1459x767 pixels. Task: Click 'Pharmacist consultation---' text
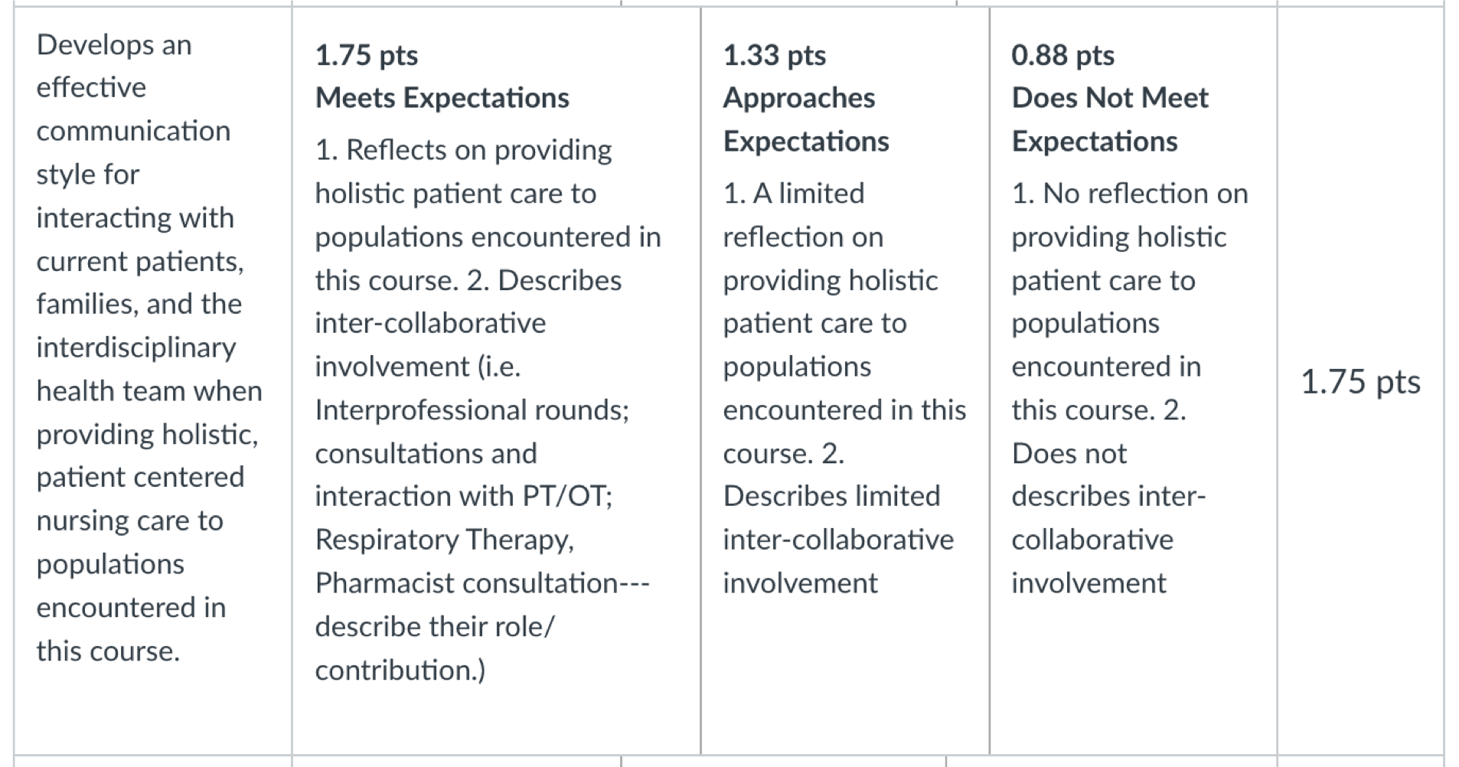482,583
